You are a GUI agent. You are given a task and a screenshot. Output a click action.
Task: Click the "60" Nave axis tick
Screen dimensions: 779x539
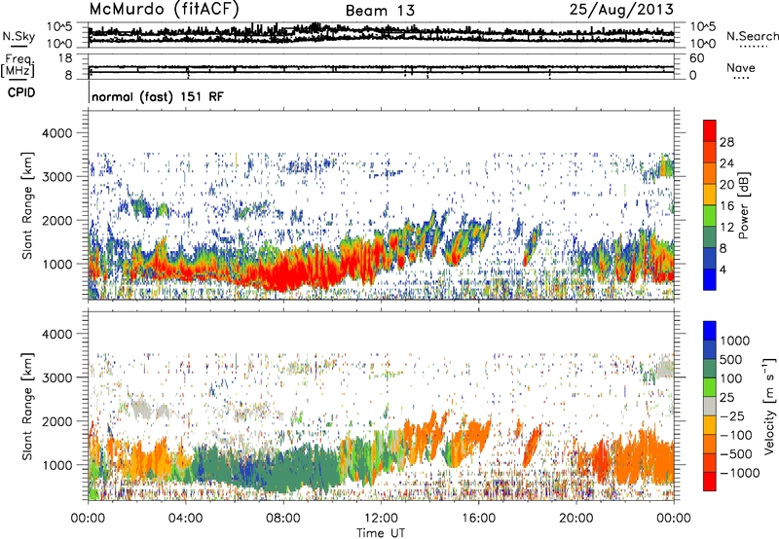[x=697, y=58]
